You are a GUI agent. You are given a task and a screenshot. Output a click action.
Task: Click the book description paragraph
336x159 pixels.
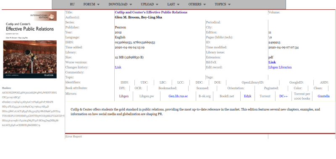[x=195, y=112]
